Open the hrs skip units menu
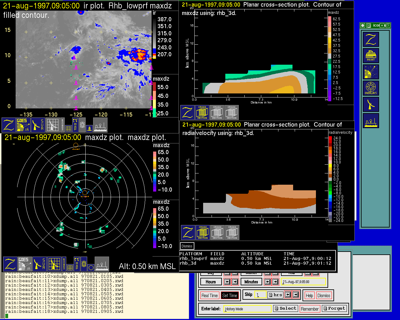The image size is (400, 320). coord(276,295)
